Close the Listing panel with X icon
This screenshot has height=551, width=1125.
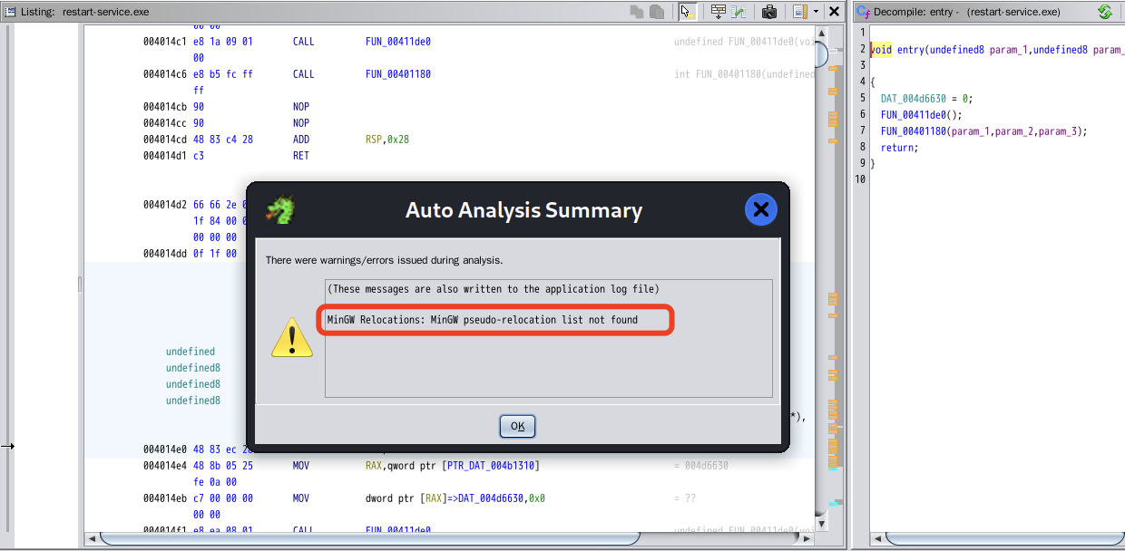(834, 12)
